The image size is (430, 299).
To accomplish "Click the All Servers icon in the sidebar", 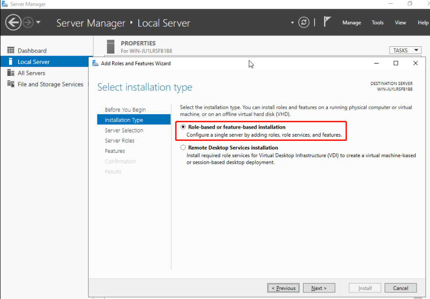I will pyautogui.click(x=10, y=73).
